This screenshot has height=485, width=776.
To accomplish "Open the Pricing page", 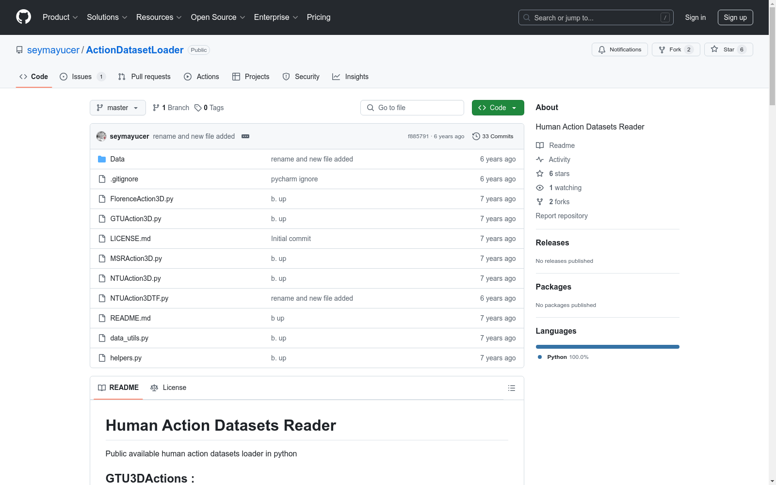I will coord(319,17).
